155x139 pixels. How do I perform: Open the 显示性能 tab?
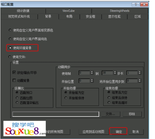(x=114, y=17)
